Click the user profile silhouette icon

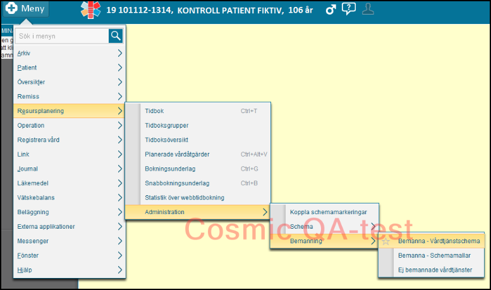(368, 9)
